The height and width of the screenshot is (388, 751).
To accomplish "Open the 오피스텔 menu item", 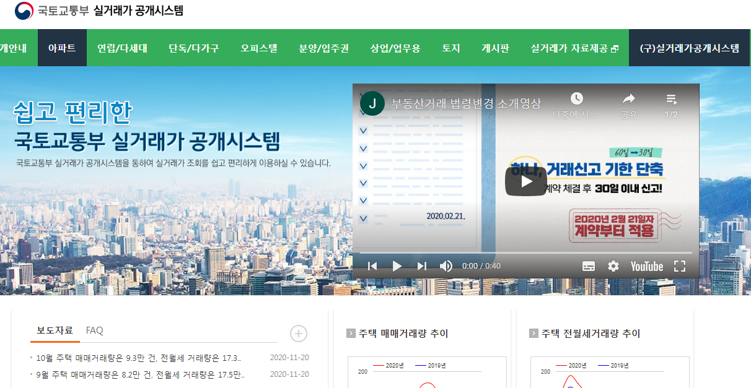I will [259, 48].
